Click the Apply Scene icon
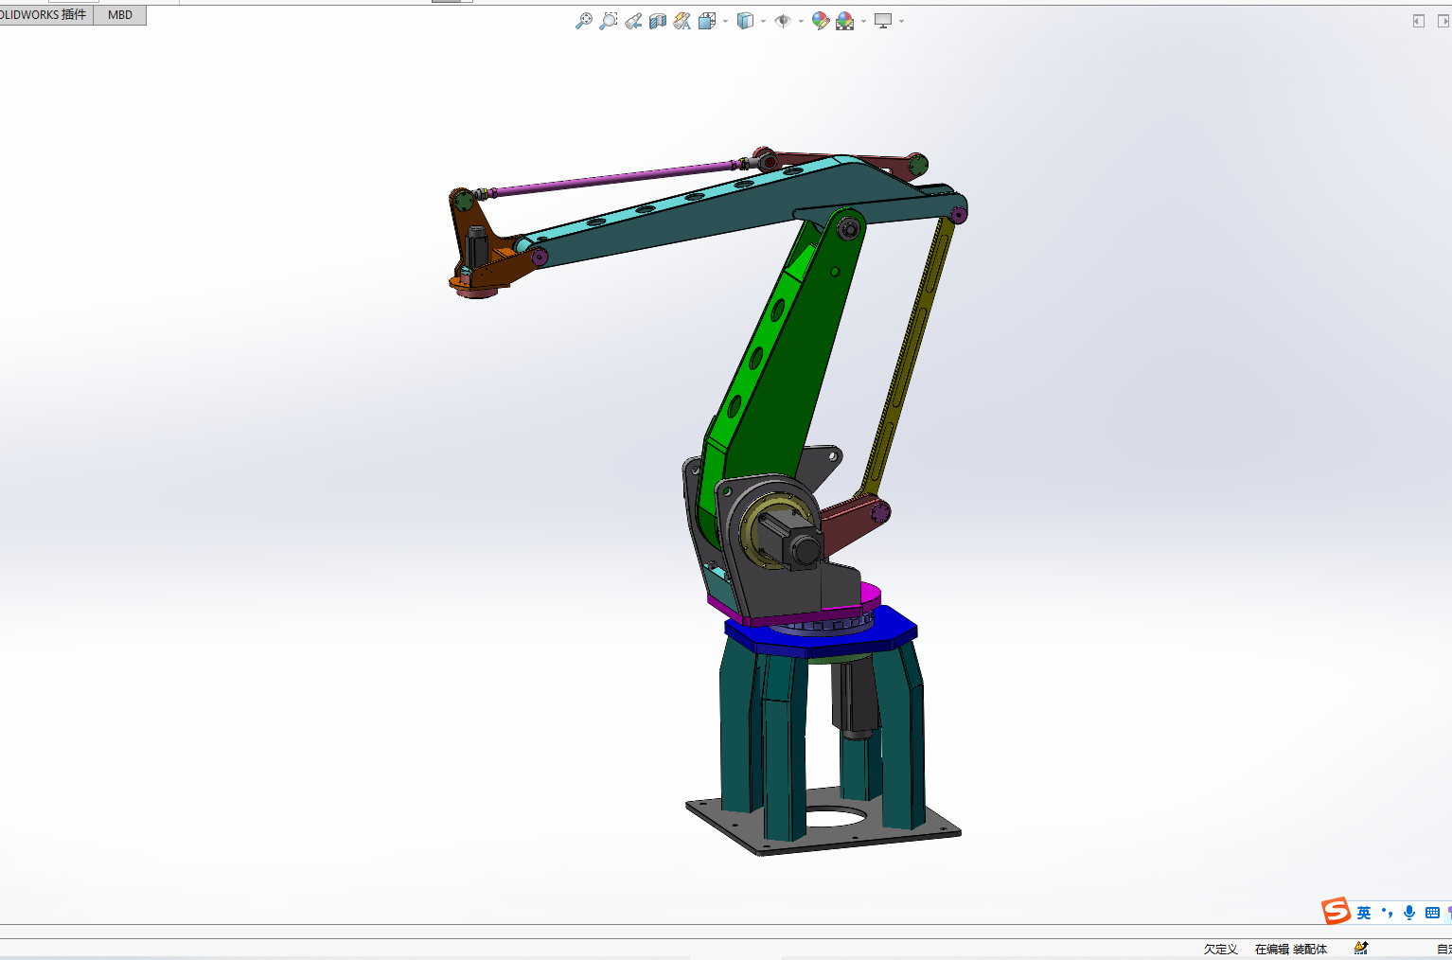Viewport: 1452px width, 960px height. pyautogui.click(x=845, y=21)
